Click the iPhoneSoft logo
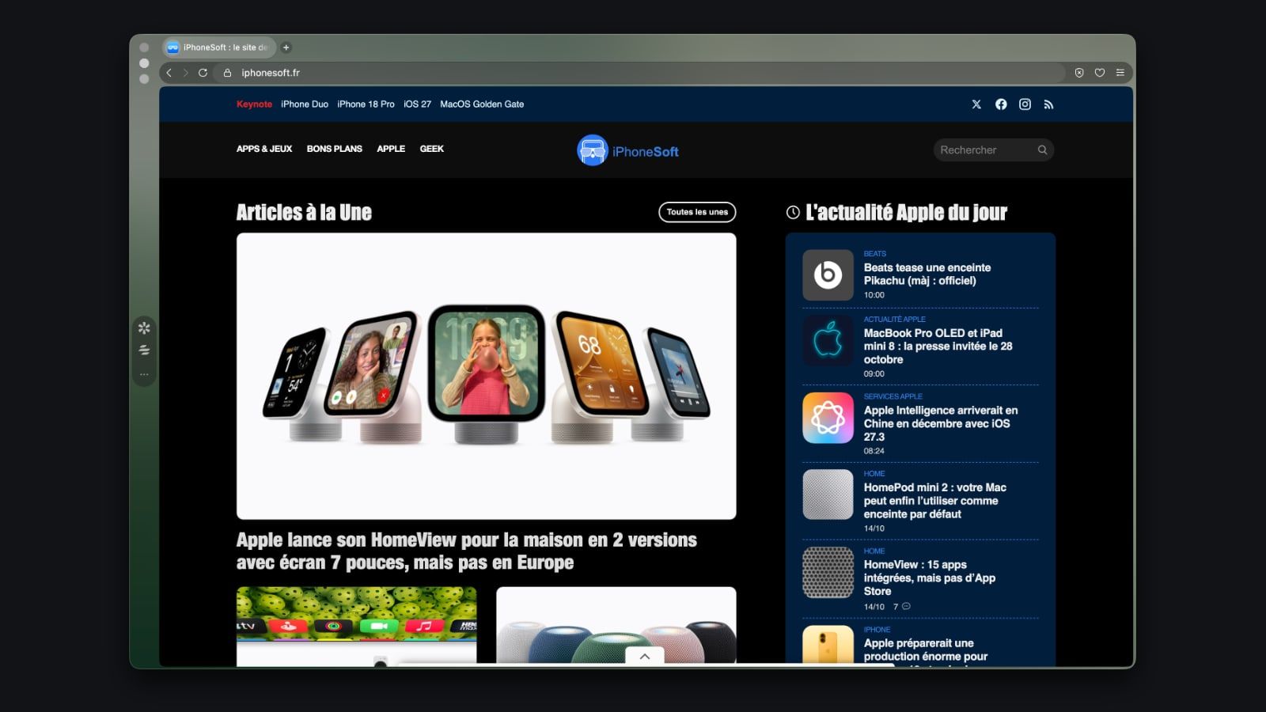The height and width of the screenshot is (712, 1266). coord(628,150)
